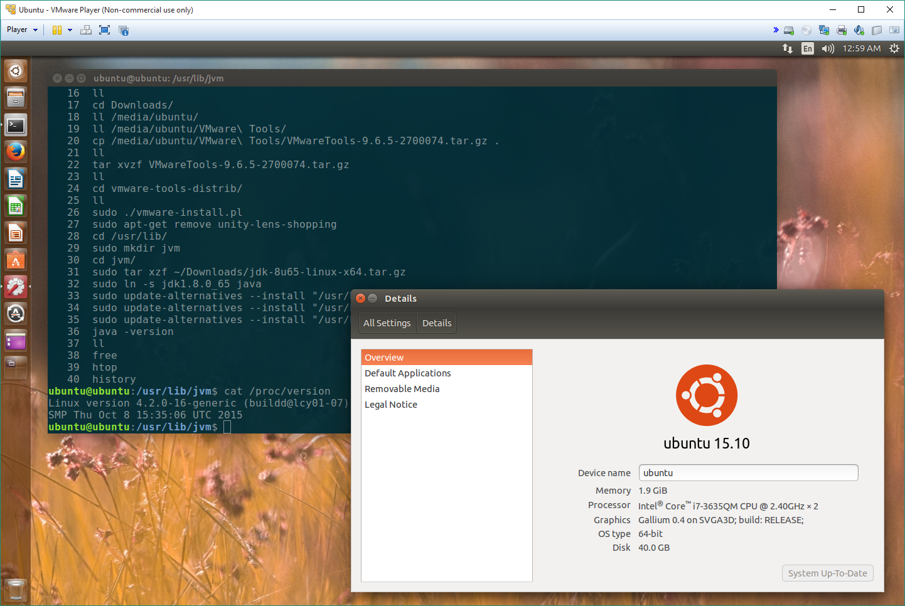Viewport: 905px width, 606px height.
Task: Minimize the Details settings window
Action: [x=372, y=299]
